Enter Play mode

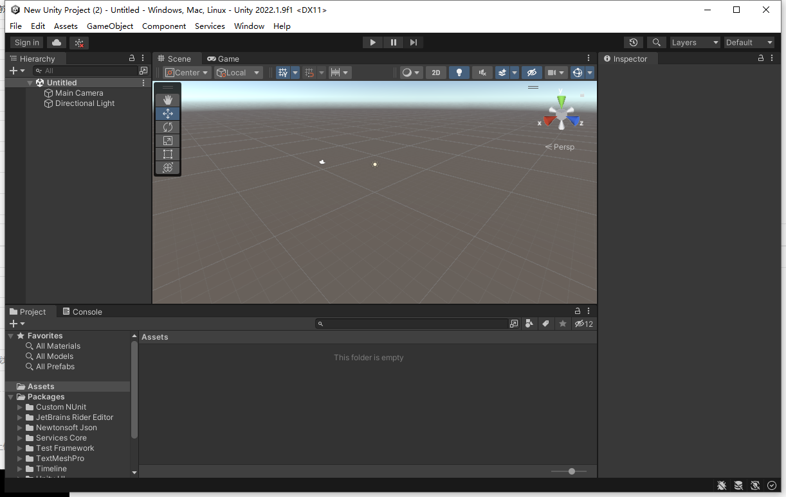[372, 42]
